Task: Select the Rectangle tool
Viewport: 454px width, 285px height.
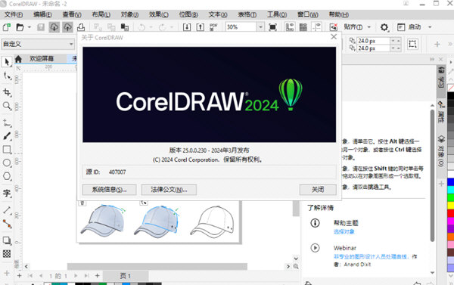Action: coord(7,150)
